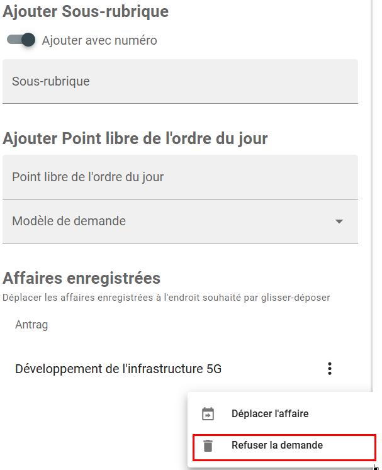Click the 'Ajouter Sous-rubrique' heading
Image resolution: width=382 pixels, height=470 pixels.
(86, 11)
